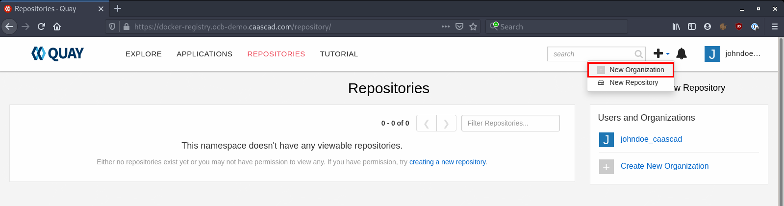Open the notifications bell

[682, 53]
